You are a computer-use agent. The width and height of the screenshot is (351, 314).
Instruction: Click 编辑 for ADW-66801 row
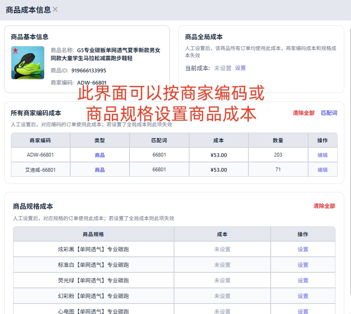click(322, 155)
